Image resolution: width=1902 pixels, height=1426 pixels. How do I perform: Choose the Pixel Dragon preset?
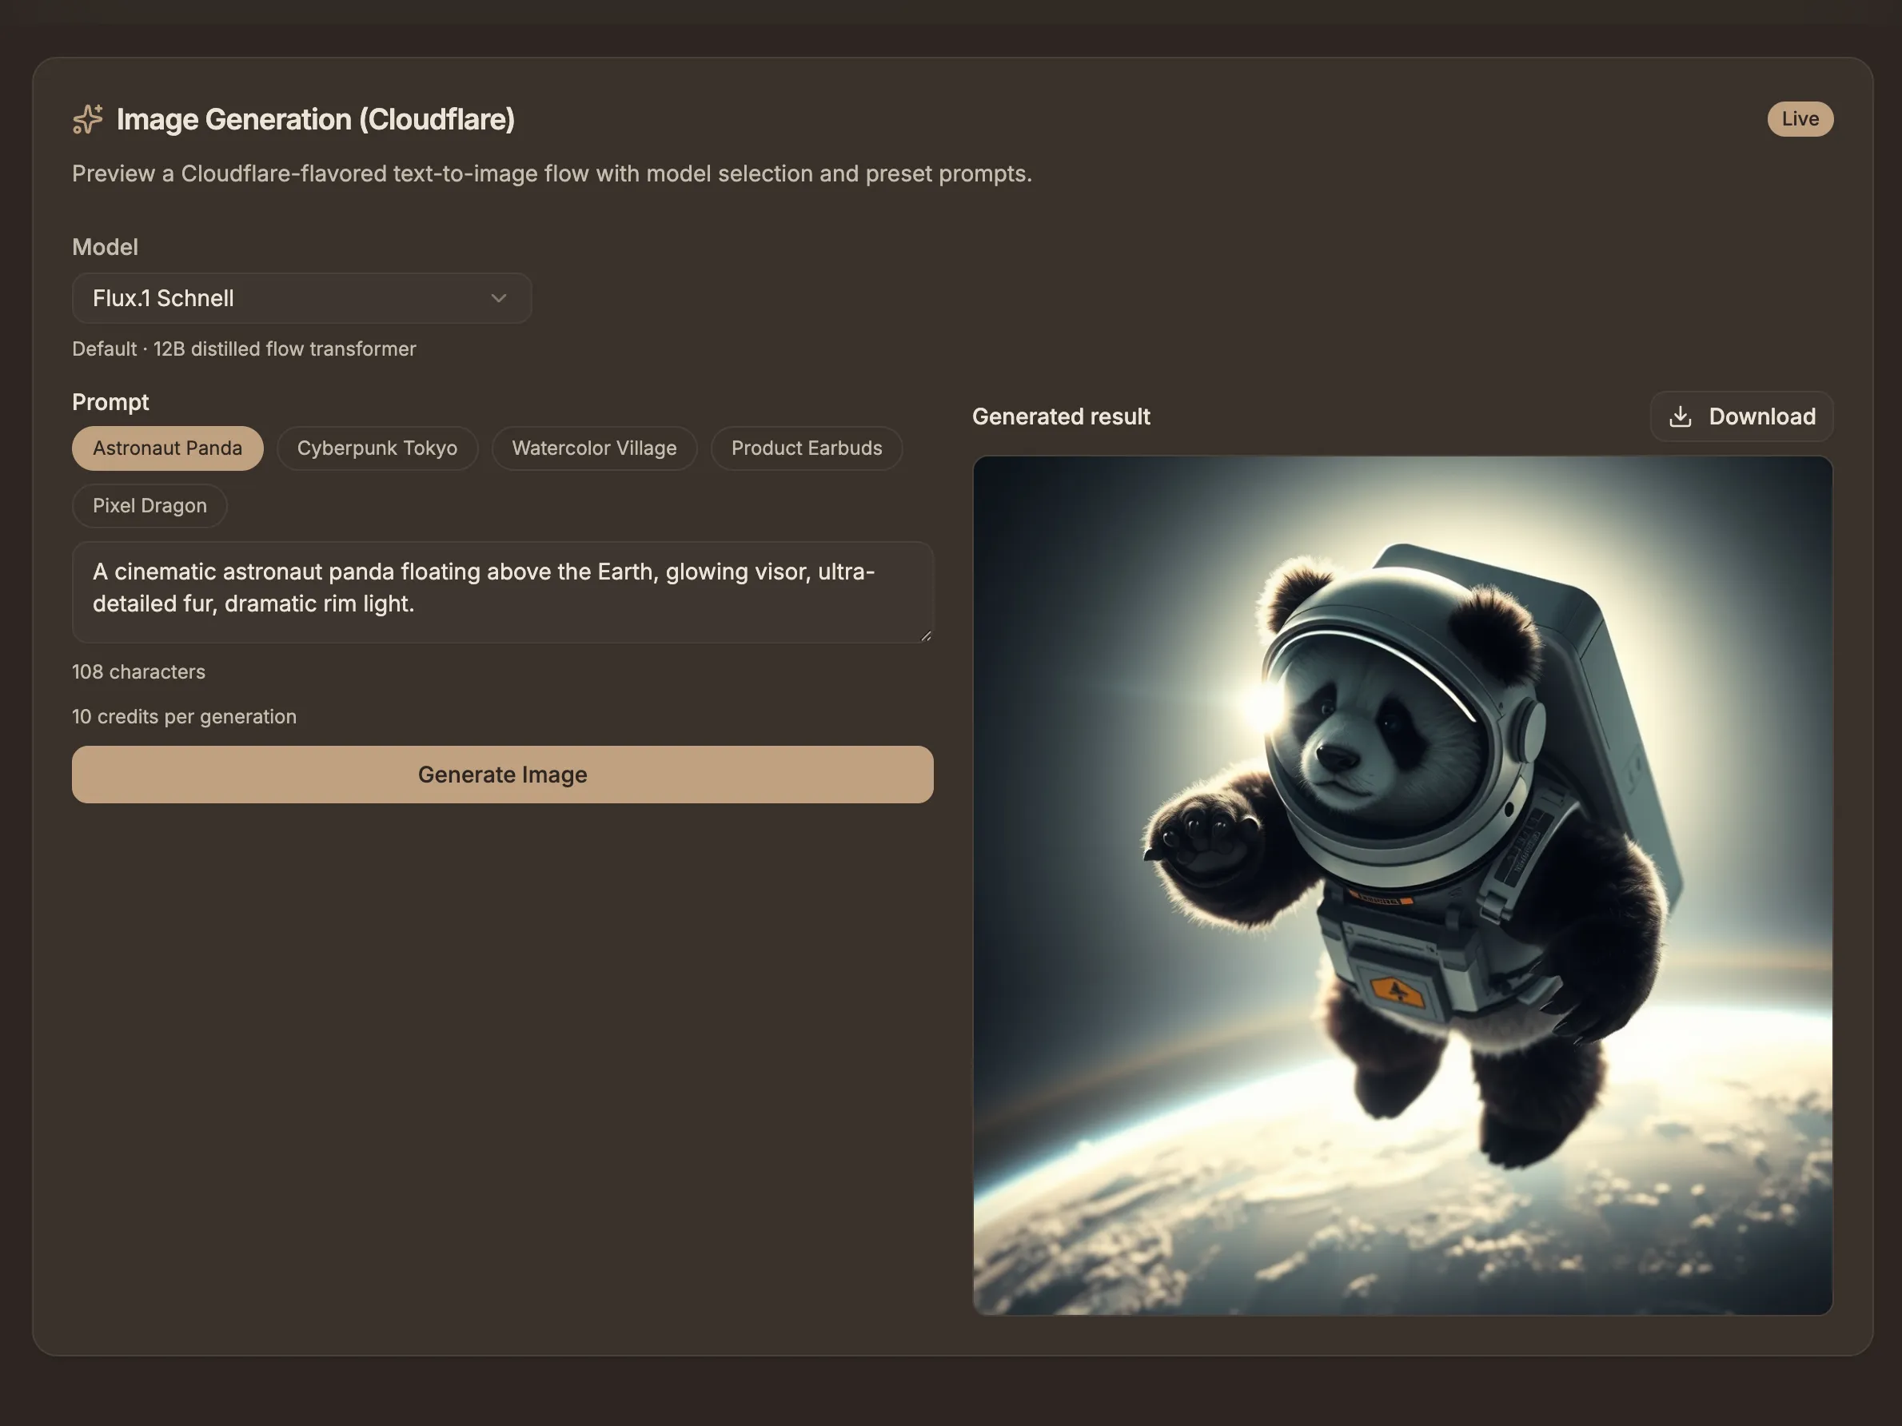[x=150, y=505]
